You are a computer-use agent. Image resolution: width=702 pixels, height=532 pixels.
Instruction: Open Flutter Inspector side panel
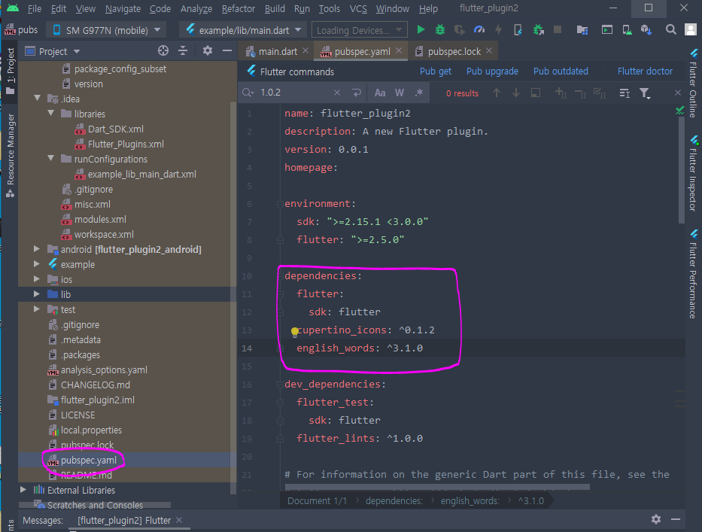tap(694, 174)
